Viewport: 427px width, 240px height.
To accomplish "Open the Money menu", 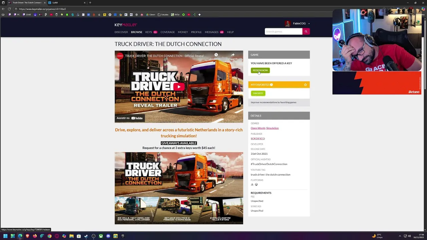I will [183, 32].
